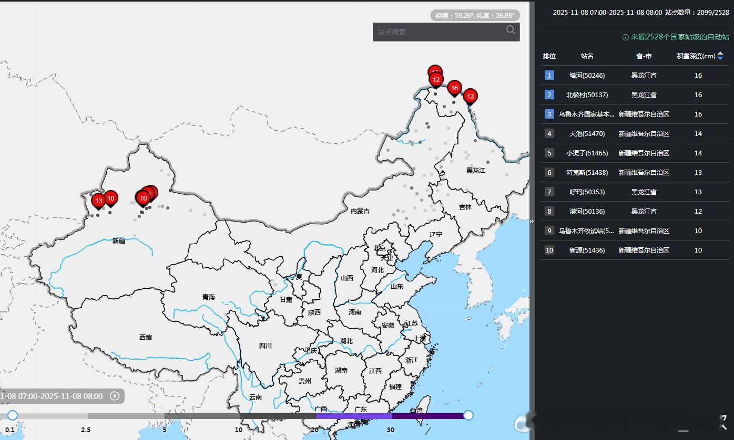The height and width of the screenshot is (440, 734).
Task: Click the snow depth 12 value for 漠河
Action: (x=698, y=212)
